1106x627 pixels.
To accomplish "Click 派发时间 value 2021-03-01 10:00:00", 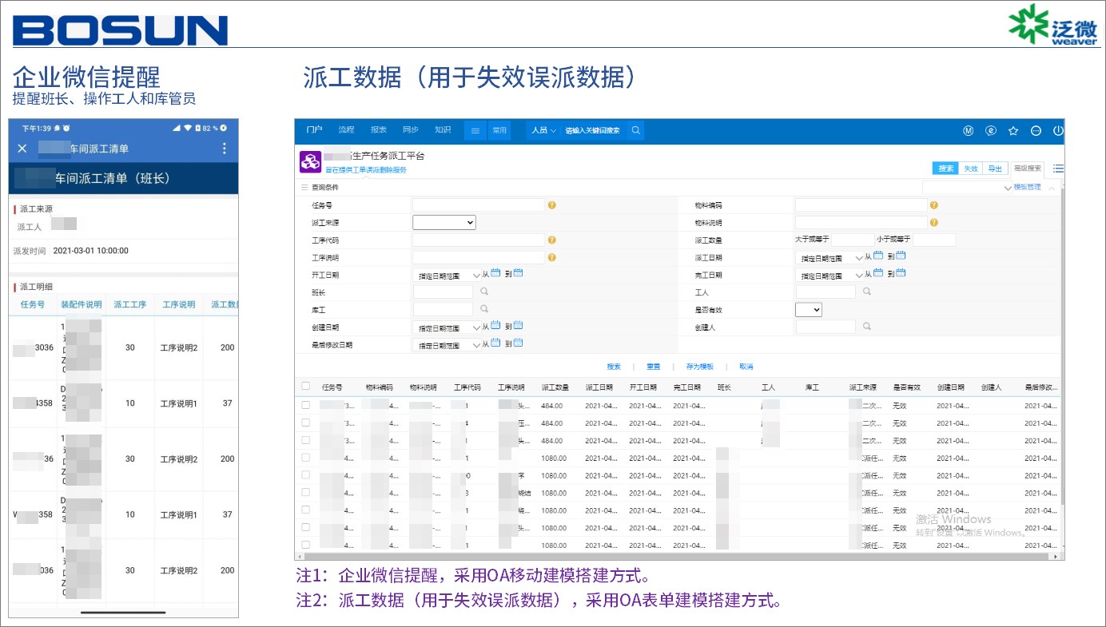I will click(90, 251).
